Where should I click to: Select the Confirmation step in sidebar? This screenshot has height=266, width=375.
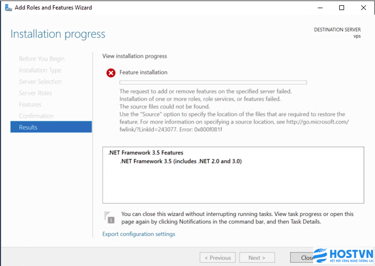pyautogui.click(x=36, y=116)
